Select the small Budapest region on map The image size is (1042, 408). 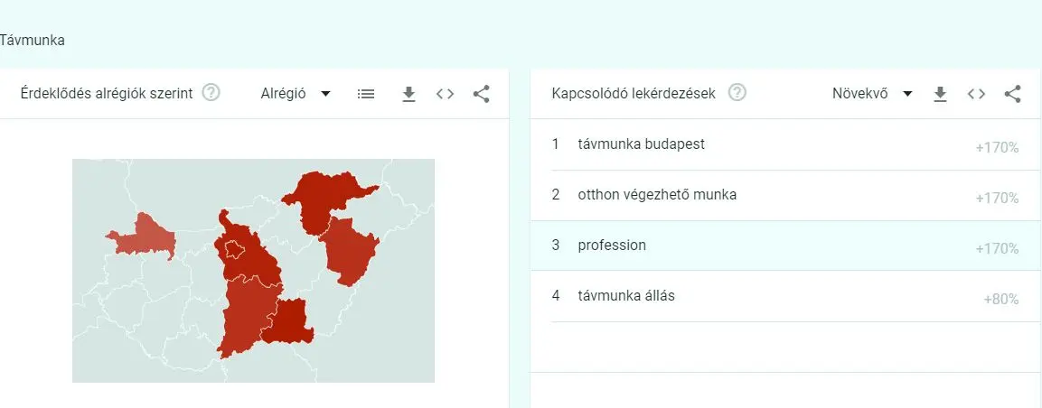(x=235, y=250)
